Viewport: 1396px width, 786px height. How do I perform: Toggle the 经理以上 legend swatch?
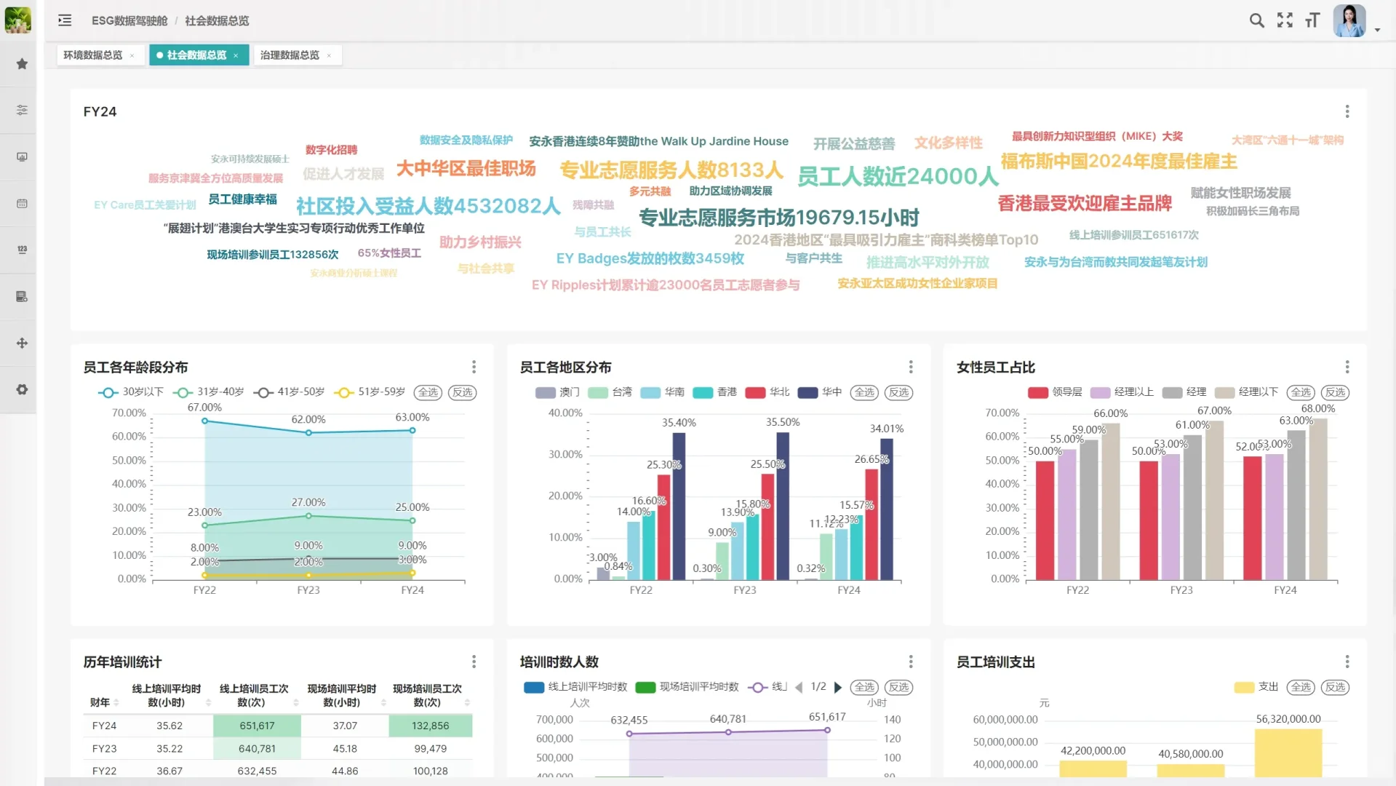pyautogui.click(x=1100, y=392)
